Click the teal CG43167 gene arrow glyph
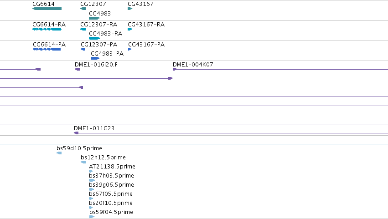This screenshot has width=388, height=219. point(130,9)
